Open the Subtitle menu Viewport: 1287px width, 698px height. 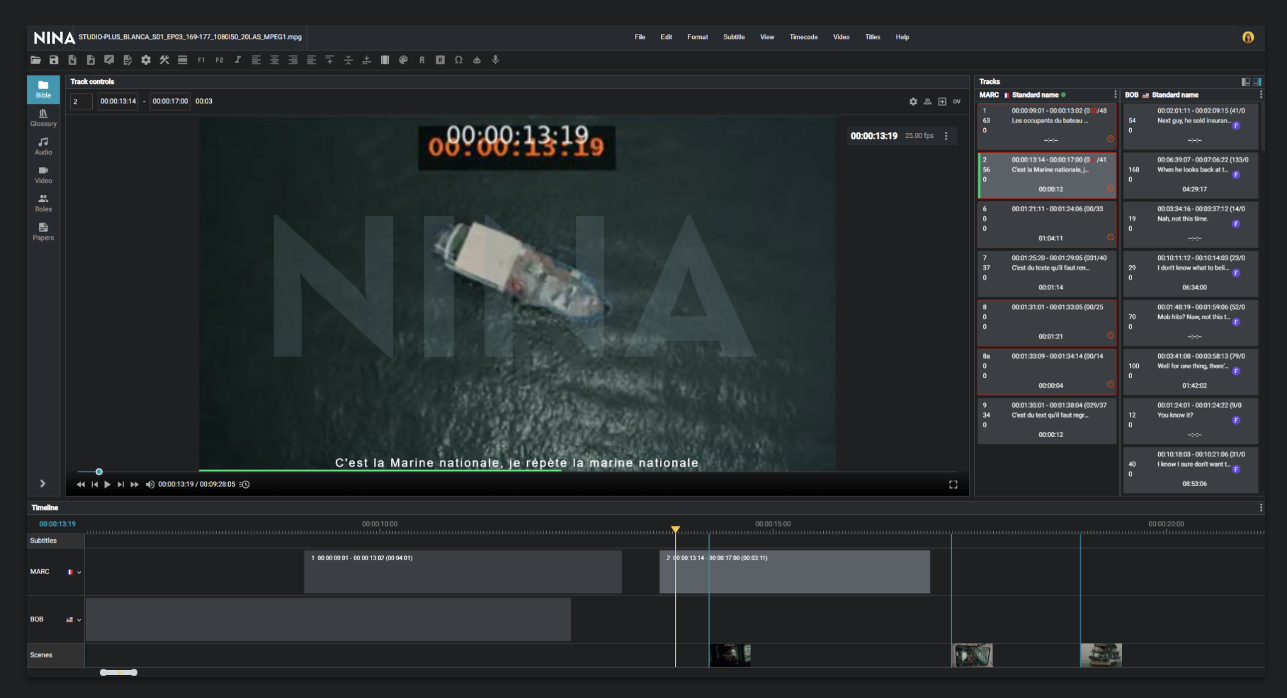733,37
